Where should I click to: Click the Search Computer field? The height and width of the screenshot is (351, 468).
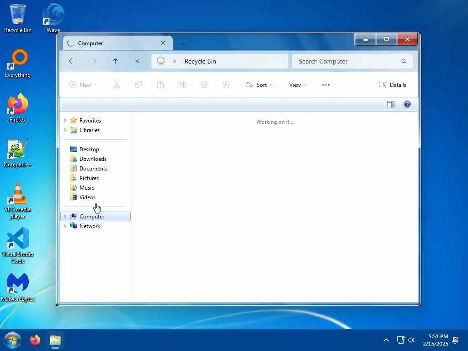click(x=352, y=61)
